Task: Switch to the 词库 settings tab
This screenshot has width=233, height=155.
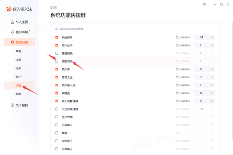Action: pyautogui.click(x=18, y=68)
